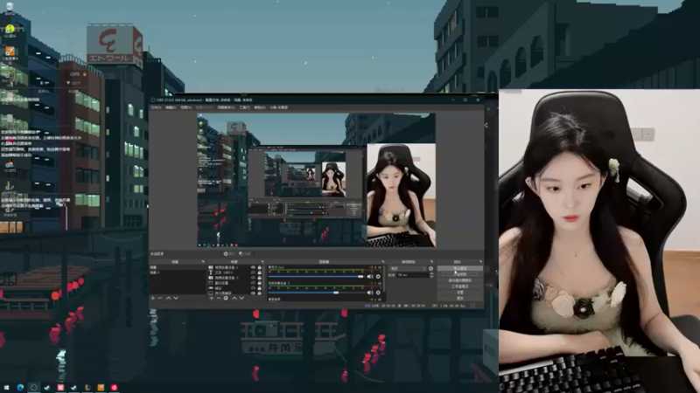Remove the selected scene with the minus icon in the Scenes dock
700x393 pixels.
click(x=160, y=298)
